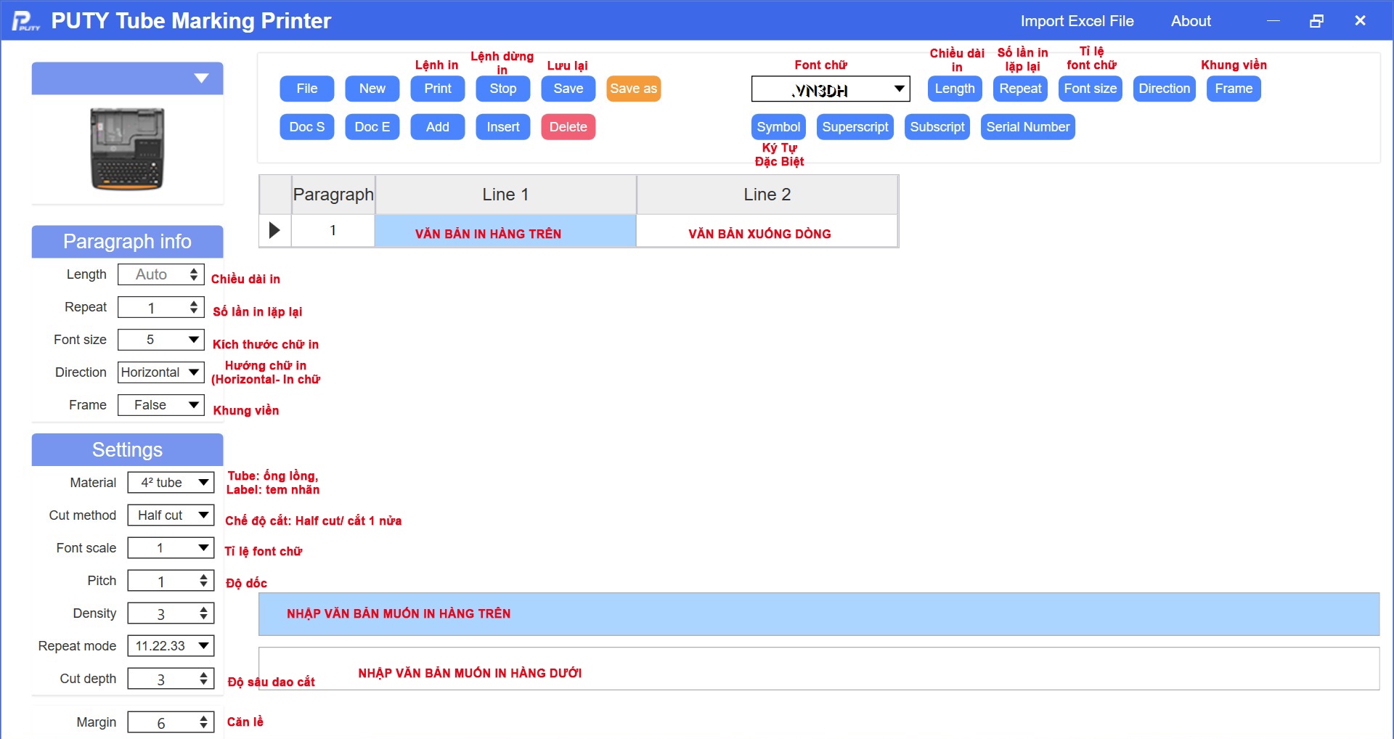Expand the Cut method Half cut dropdown
This screenshot has width=1394, height=739.
(203, 515)
